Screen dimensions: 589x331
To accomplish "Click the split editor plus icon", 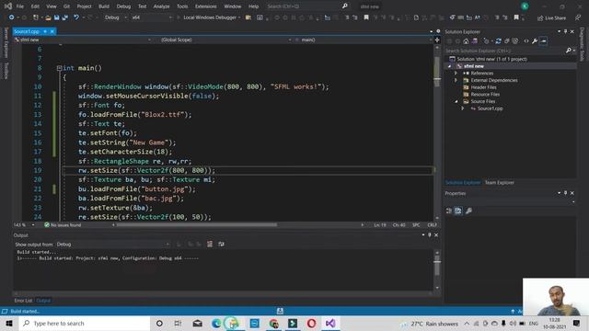I will point(437,40).
